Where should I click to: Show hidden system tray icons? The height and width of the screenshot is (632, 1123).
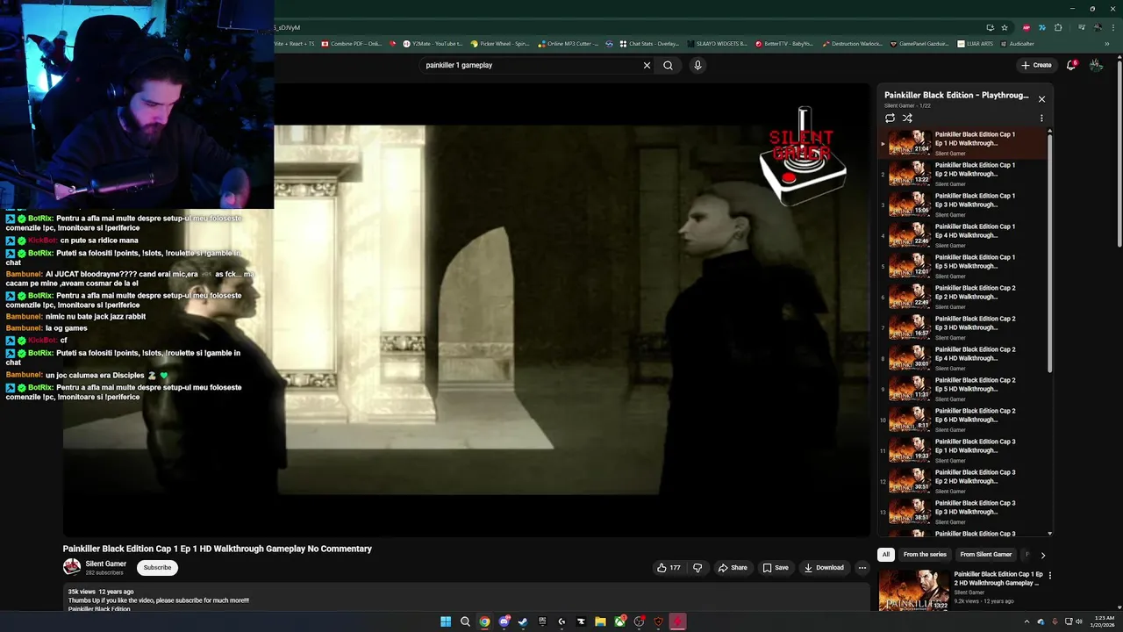tap(1026, 621)
